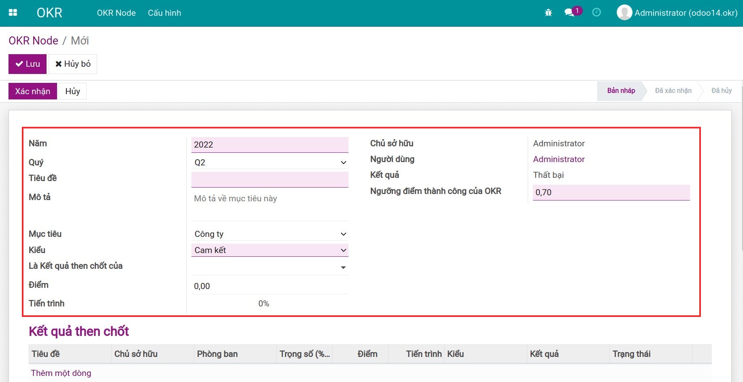Screen dimensions: 743x382
Task: Click the Administrator user avatar
Action: [624, 13]
